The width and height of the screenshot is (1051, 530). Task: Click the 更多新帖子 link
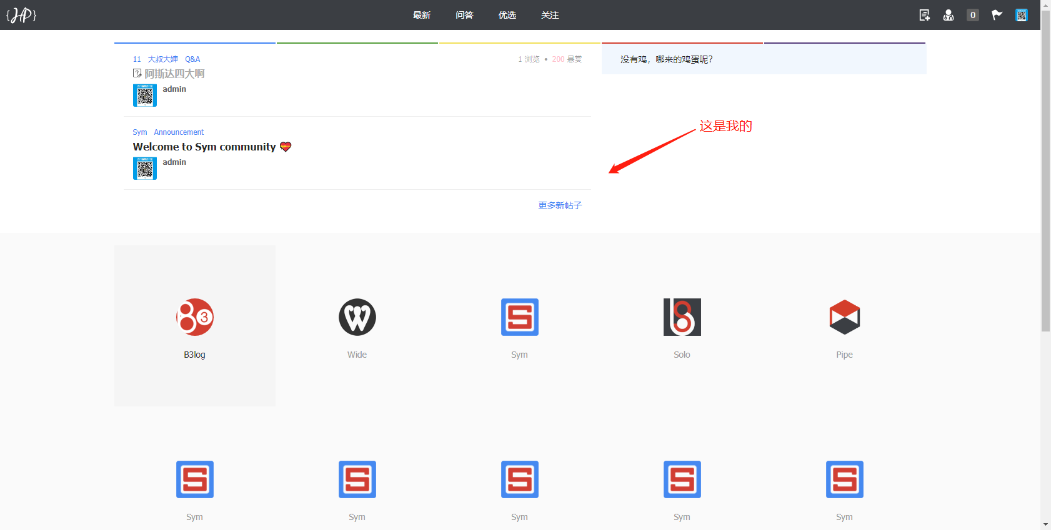[x=560, y=205]
